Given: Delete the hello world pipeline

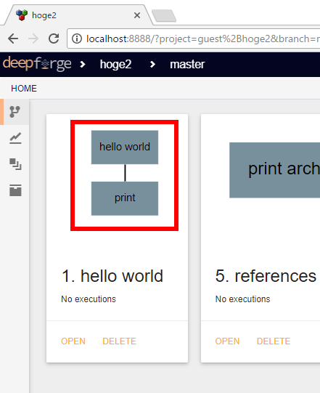Looking at the screenshot, I should pyautogui.click(x=119, y=341).
